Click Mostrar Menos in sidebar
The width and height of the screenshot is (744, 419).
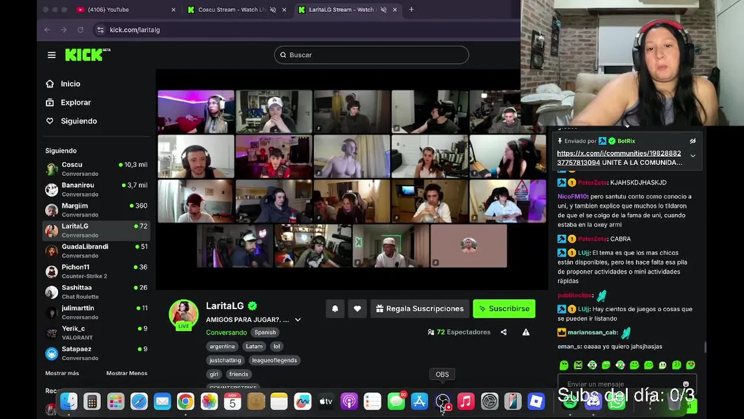point(127,373)
